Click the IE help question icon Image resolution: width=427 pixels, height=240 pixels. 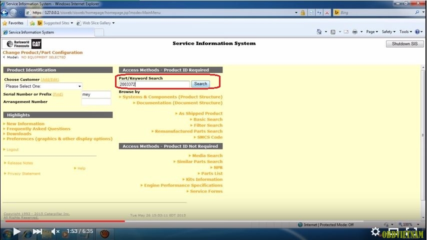pyautogui.click(x=417, y=31)
